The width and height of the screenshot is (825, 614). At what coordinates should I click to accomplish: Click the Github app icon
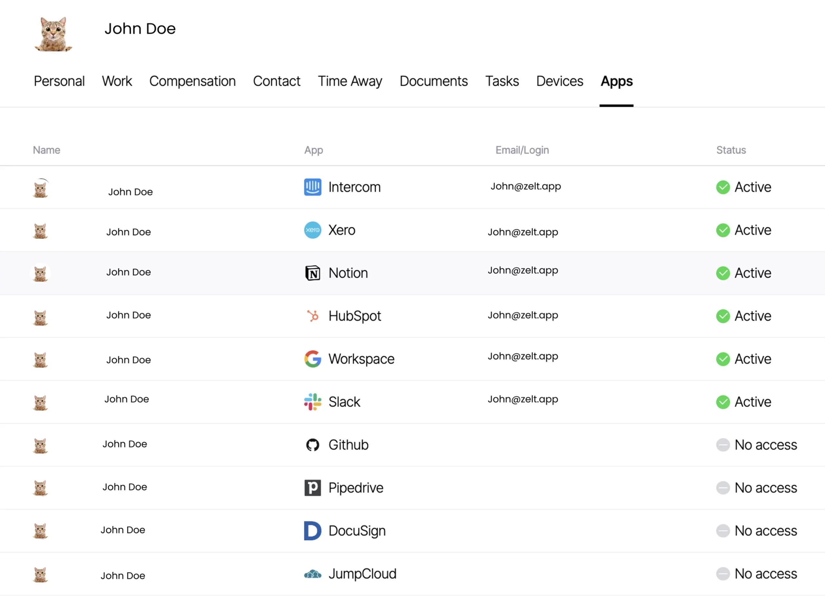click(313, 445)
